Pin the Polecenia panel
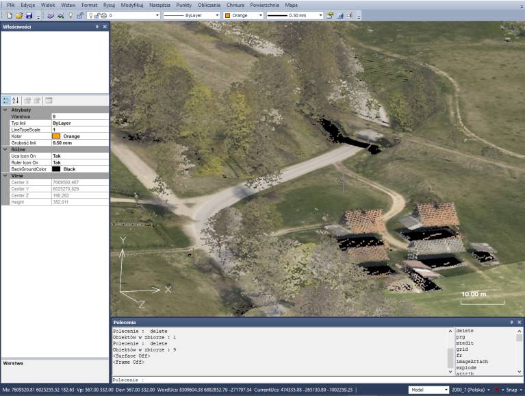The width and height of the screenshot is (525, 396). click(511, 322)
